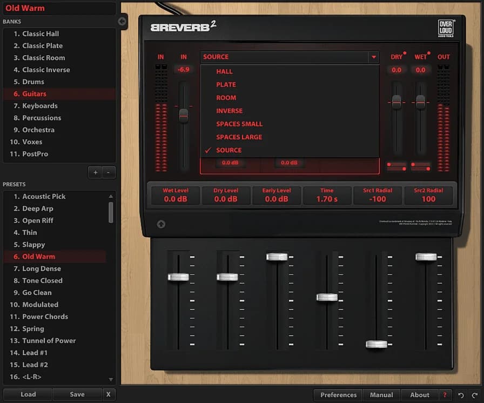This screenshot has height=403, width=484.
Task: Close the SOURCE algorithm dropdown arrow
Action: [x=373, y=57]
